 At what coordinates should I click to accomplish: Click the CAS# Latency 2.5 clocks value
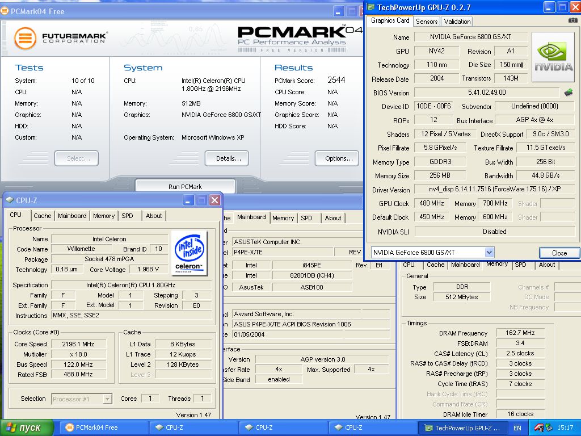[x=520, y=353]
